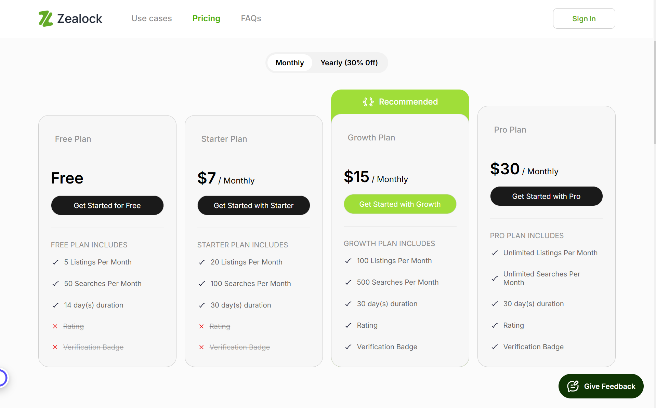Image resolution: width=656 pixels, height=408 pixels.
Task: Switch billing to Monthly
Action: click(290, 63)
